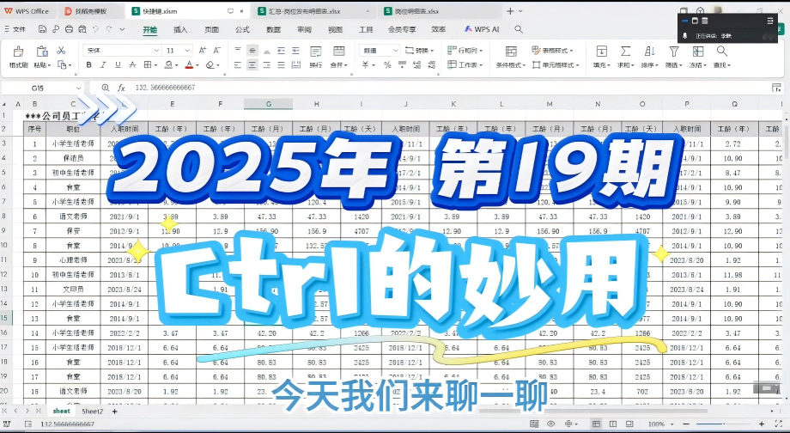Toggle Bold formatting
The width and height of the screenshot is (790, 433).
[88, 64]
